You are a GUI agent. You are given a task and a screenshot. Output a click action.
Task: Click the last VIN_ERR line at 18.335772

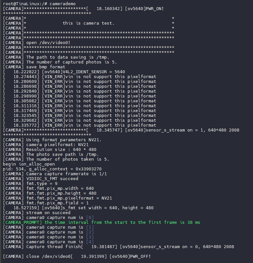[x=79, y=125]
